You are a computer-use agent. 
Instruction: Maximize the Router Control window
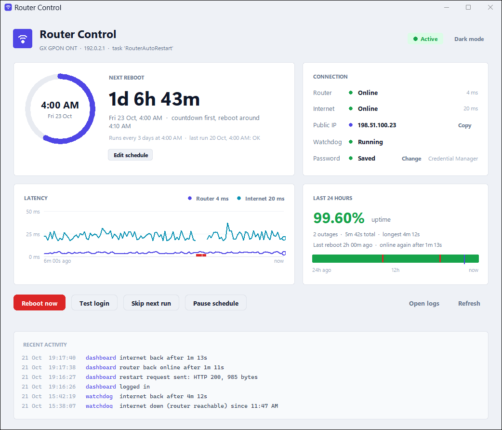(x=468, y=7)
